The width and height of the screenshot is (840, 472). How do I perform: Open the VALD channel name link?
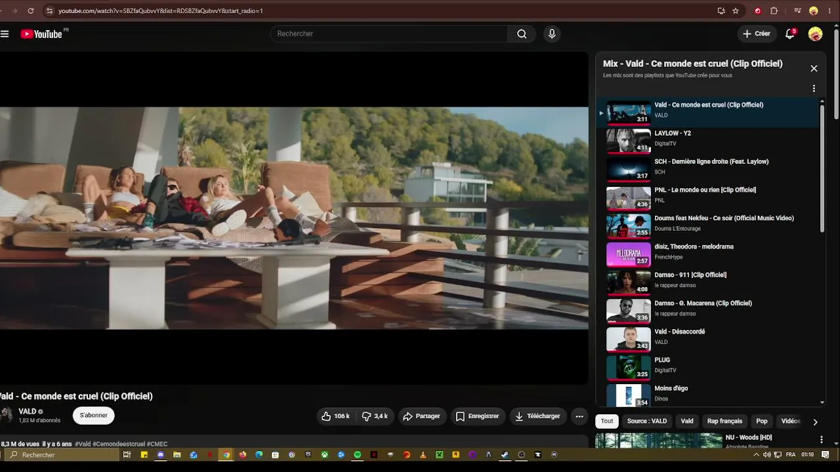click(x=28, y=412)
